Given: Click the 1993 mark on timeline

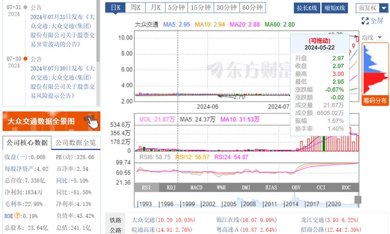Looking at the screenshot, I should tap(145, 204).
